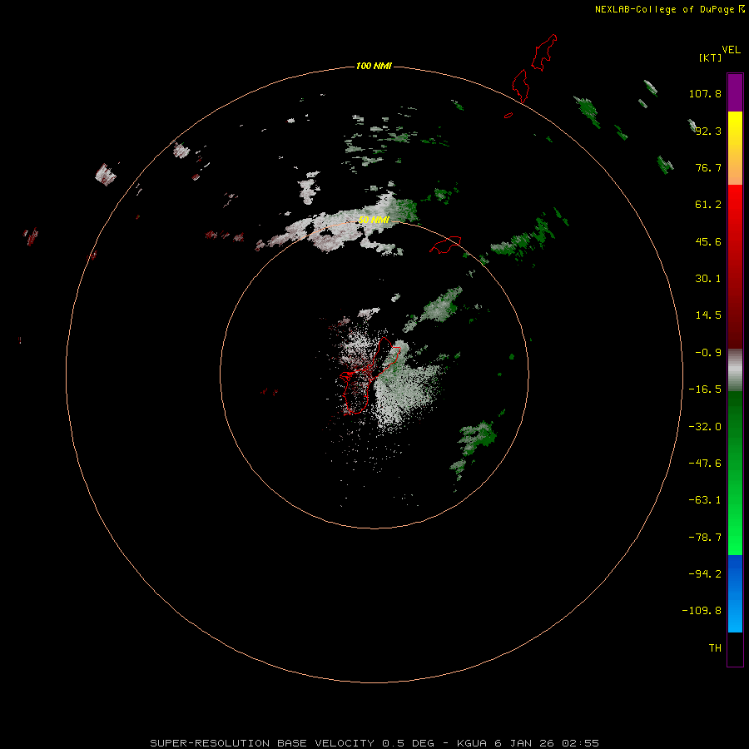Click the Rota island outline near 50 NMI ring
The width and height of the screenshot is (749, 749).
coord(445,245)
